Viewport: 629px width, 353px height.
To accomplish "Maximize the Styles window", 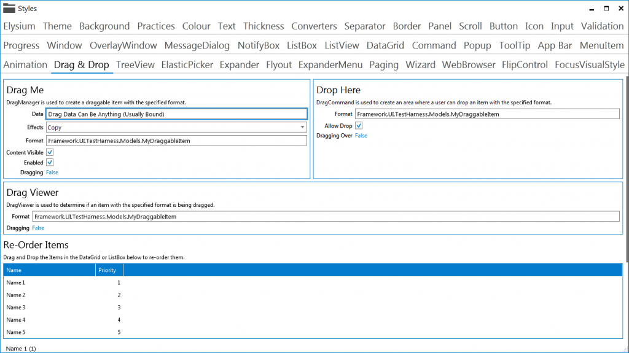I will pos(606,9).
